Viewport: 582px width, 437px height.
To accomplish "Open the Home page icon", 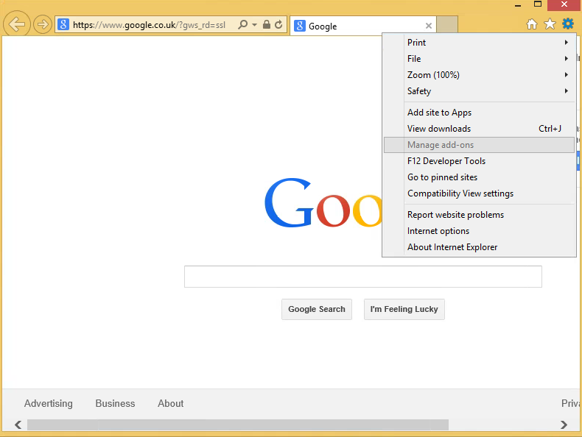I will (x=532, y=24).
